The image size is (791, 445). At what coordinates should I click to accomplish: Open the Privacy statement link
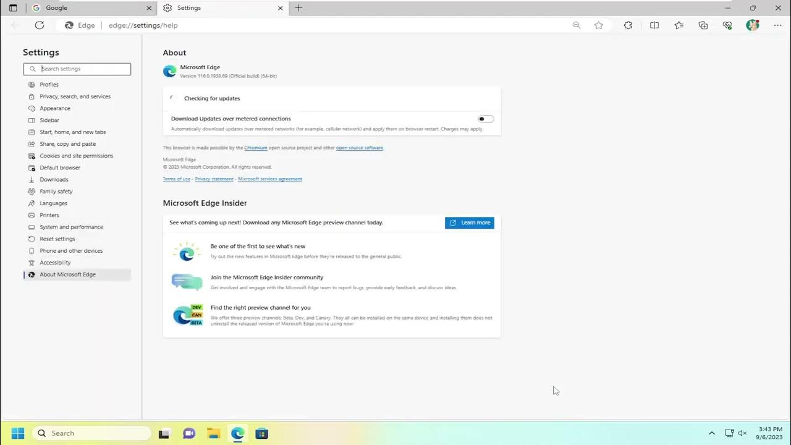[x=214, y=179]
